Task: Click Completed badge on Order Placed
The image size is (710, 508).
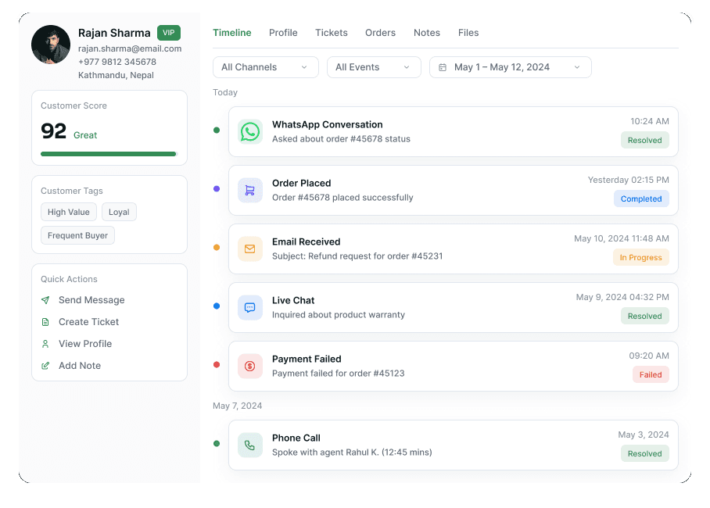Action: (x=641, y=199)
